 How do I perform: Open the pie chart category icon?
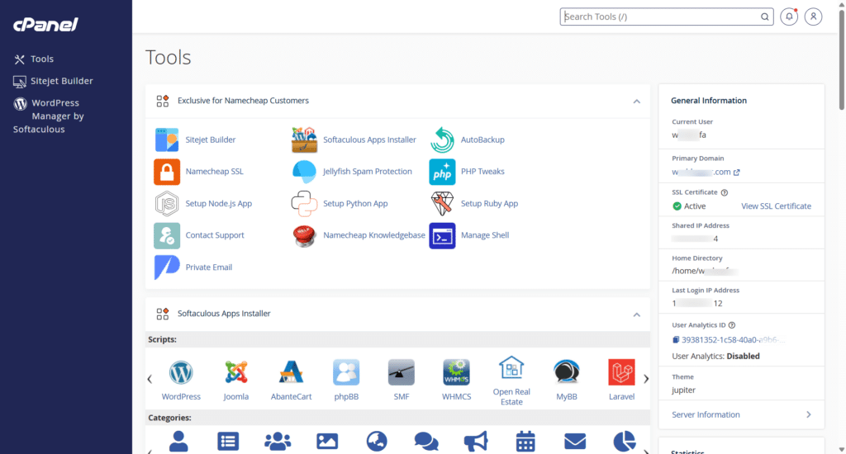(625, 442)
